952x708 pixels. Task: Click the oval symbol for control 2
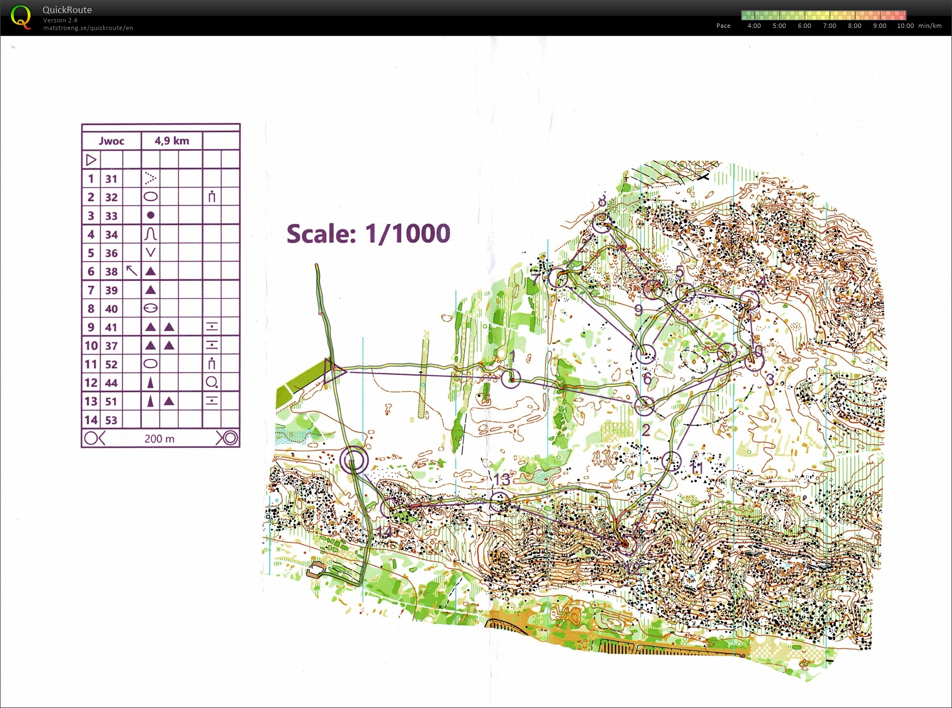pyautogui.click(x=151, y=197)
